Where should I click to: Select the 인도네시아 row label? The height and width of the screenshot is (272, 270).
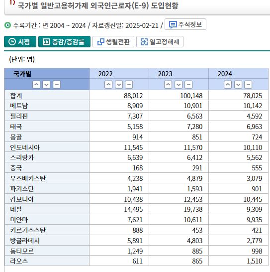click(x=25, y=147)
